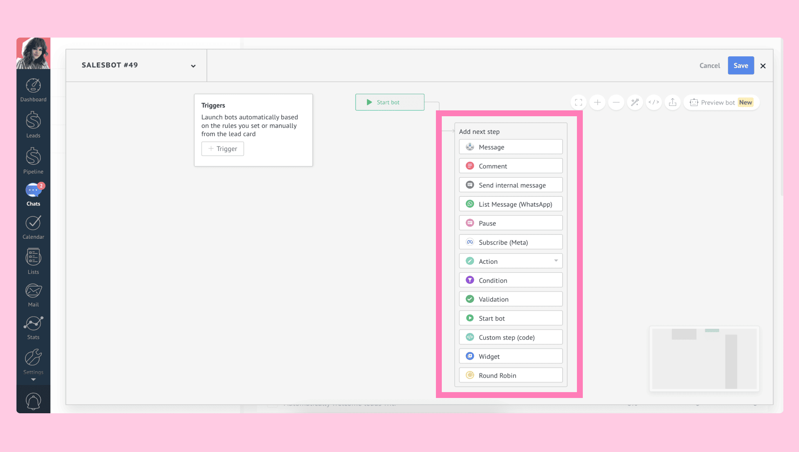Add Custom step (code)

pos(511,337)
